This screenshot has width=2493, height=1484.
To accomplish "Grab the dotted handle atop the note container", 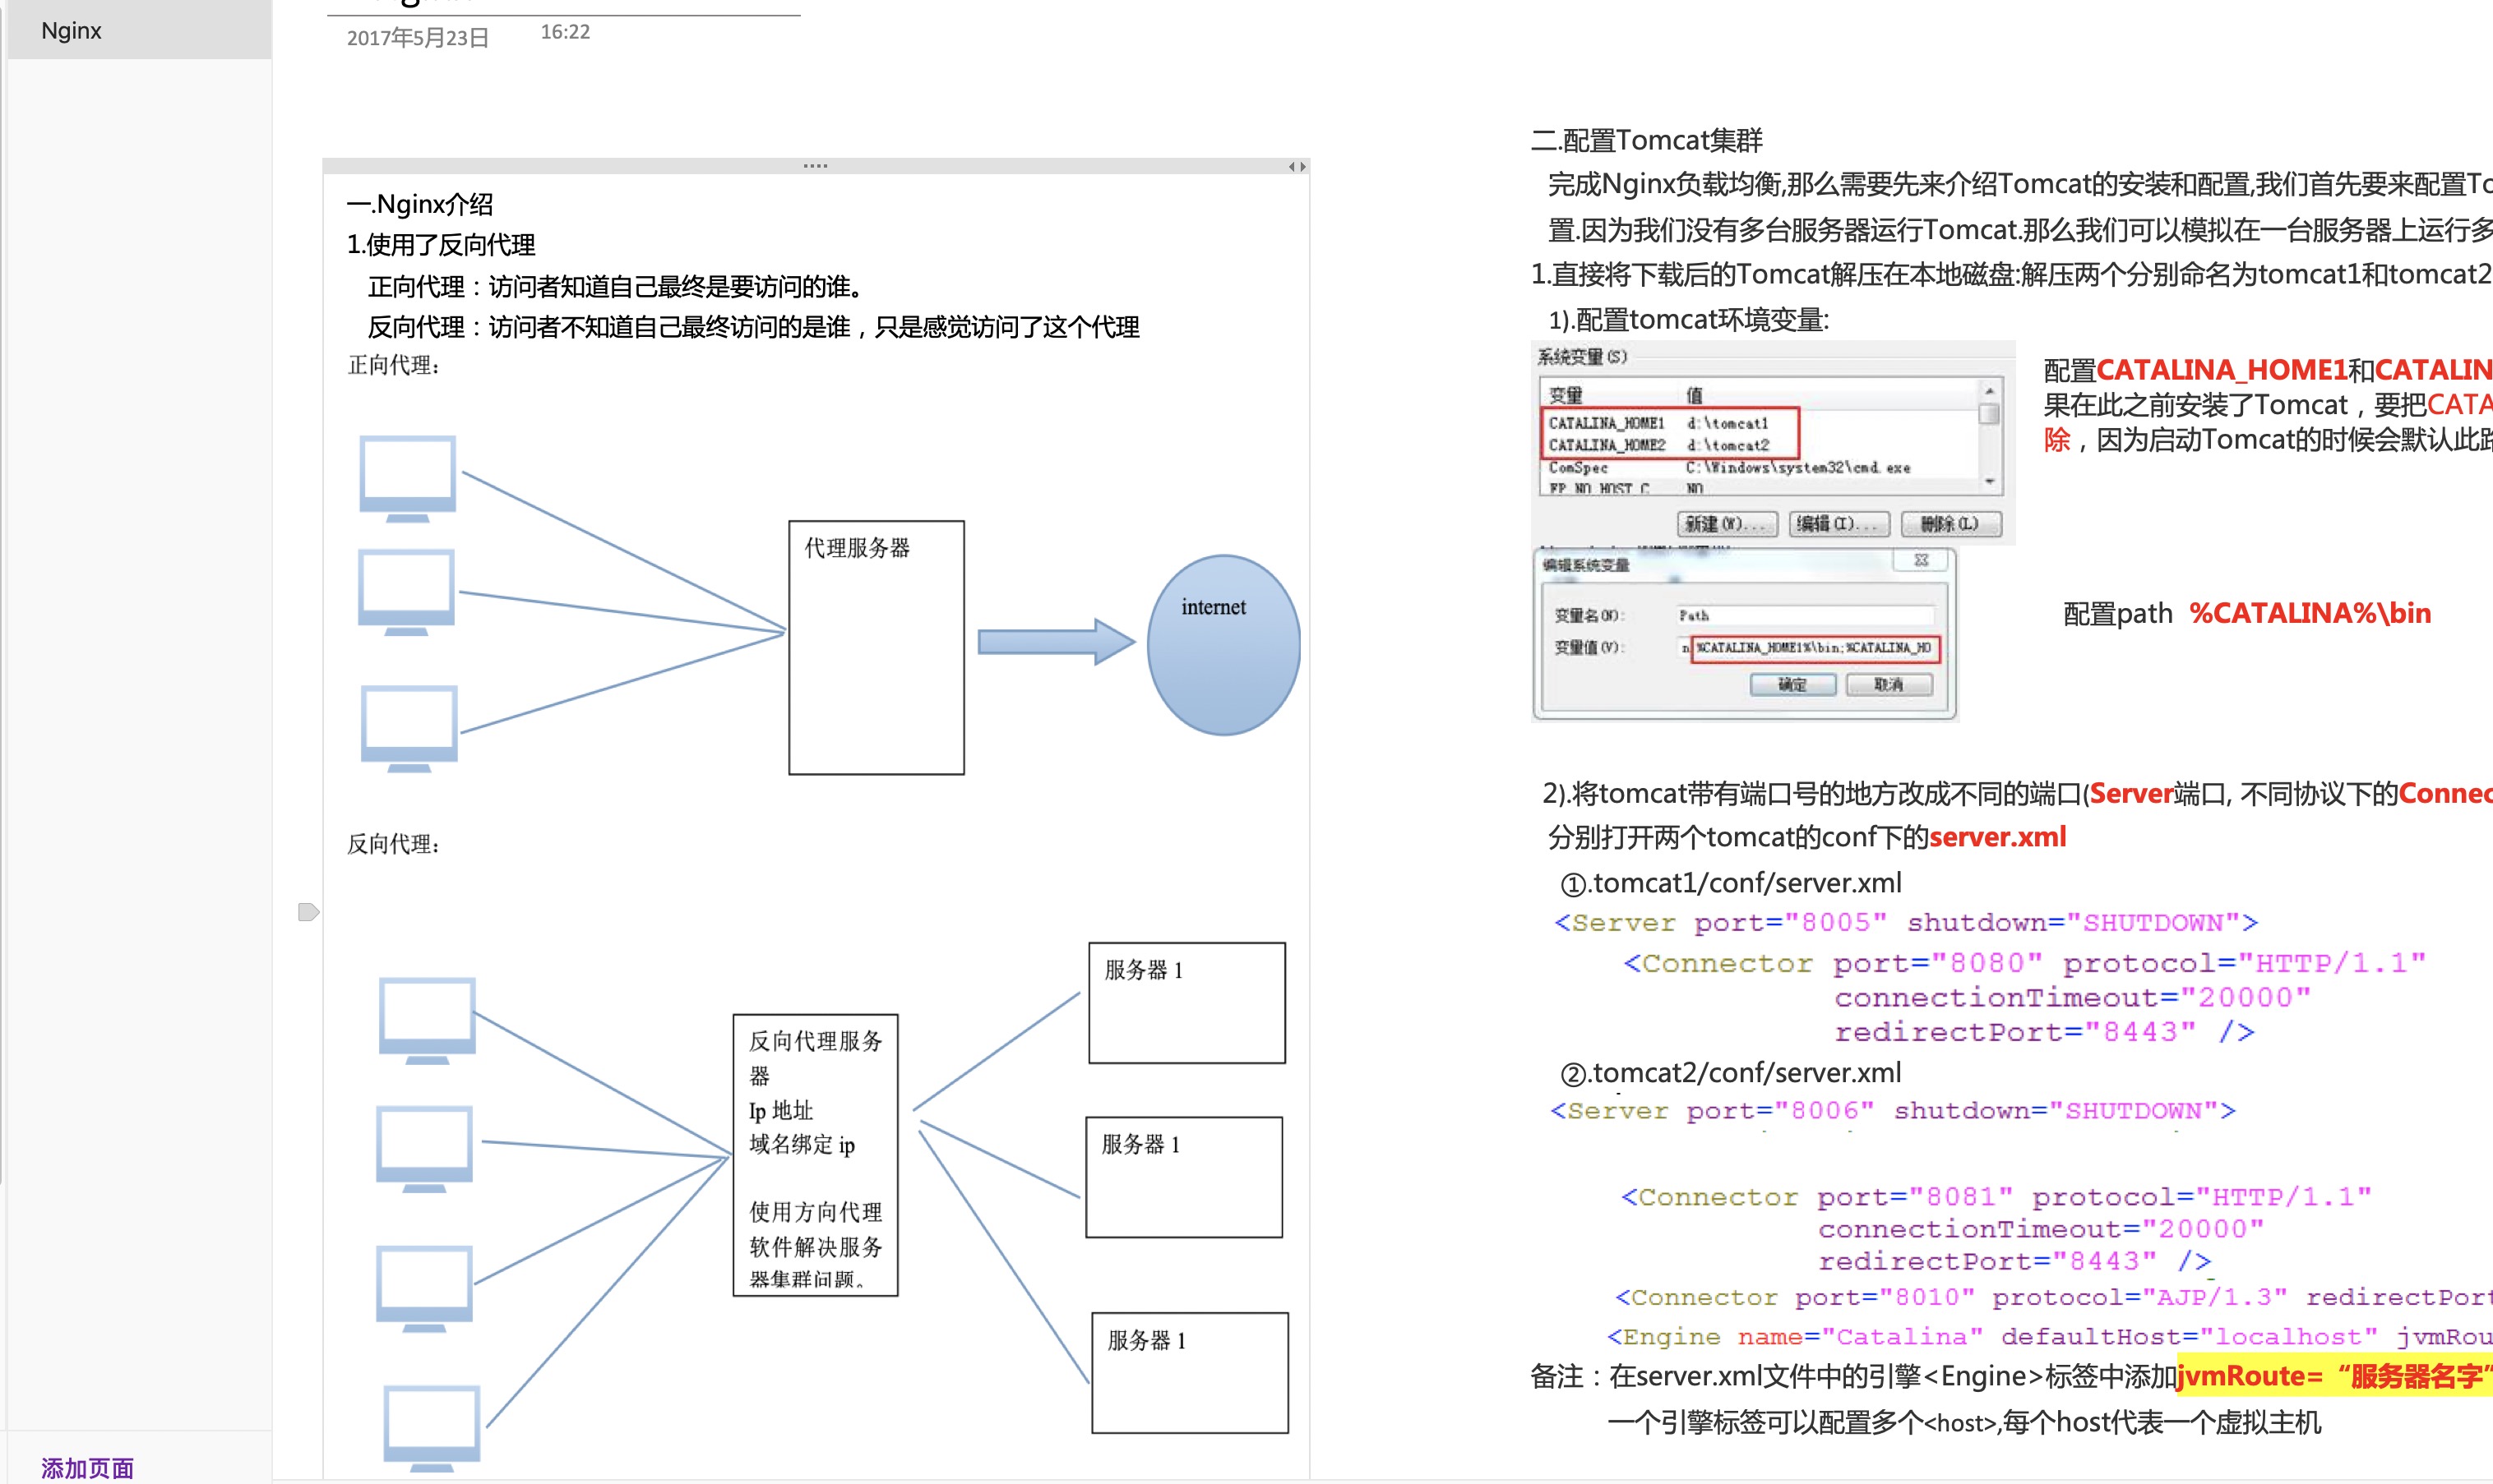I will (x=816, y=166).
